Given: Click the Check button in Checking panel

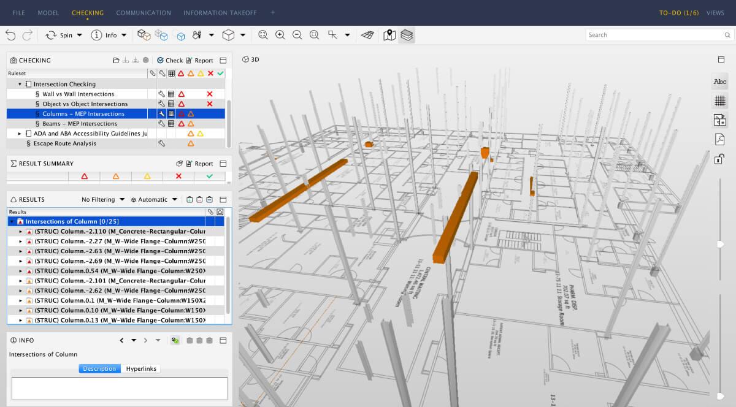Looking at the screenshot, I should pyautogui.click(x=170, y=61).
